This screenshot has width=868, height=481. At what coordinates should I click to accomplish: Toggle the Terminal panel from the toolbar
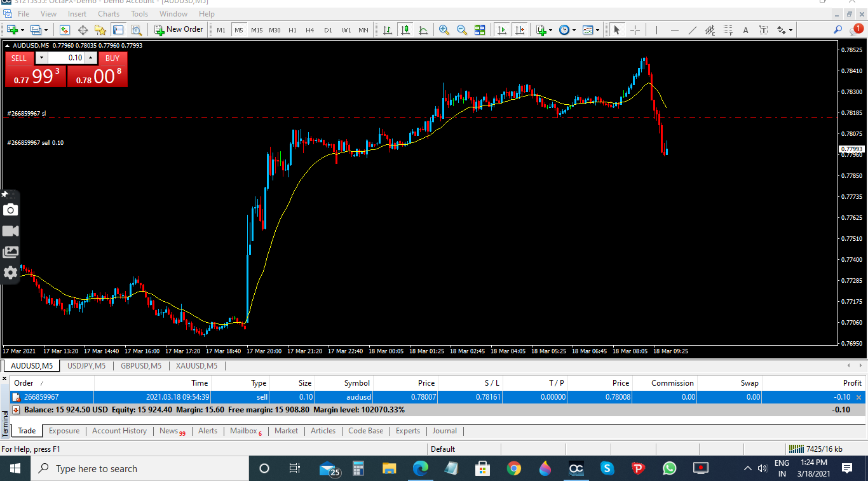[118, 30]
